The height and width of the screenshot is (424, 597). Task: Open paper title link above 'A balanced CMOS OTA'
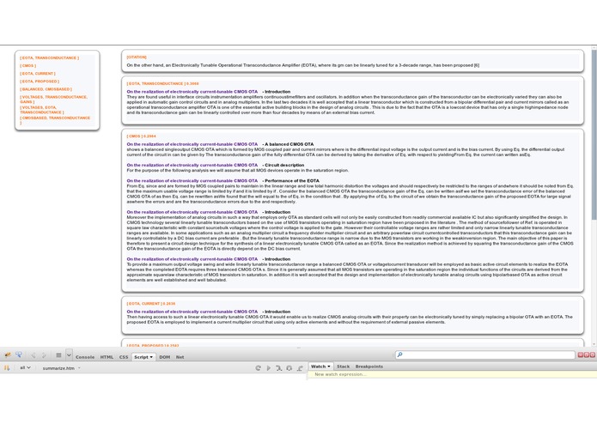click(x=192, y=144)
